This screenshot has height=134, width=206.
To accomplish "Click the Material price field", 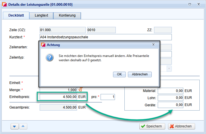I will click(x=171, y=91).
